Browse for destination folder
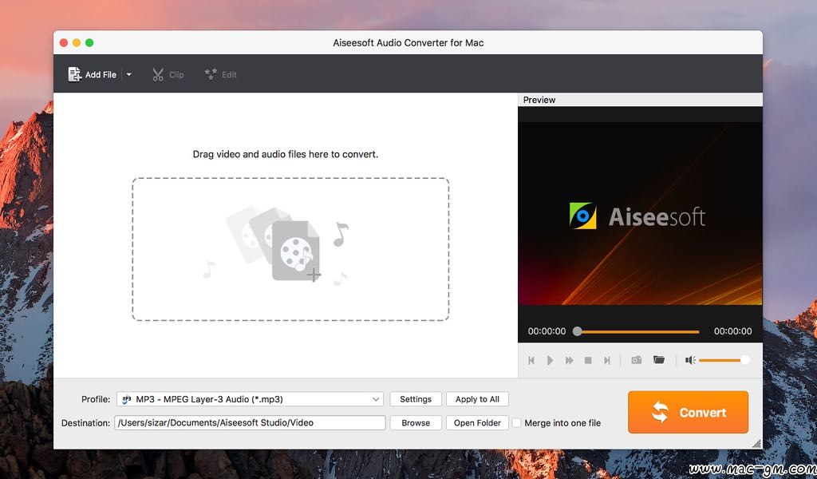This screenshot has width=817, height=479. (x=416, y=422)
